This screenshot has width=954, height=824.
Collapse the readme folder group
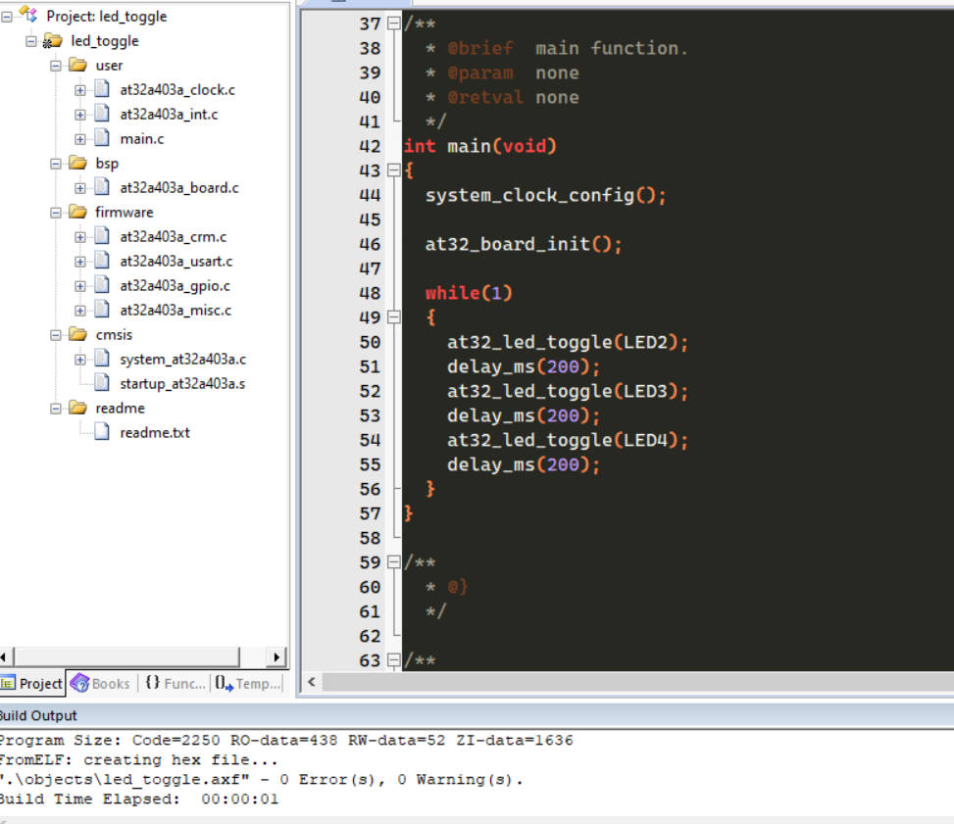55,408
